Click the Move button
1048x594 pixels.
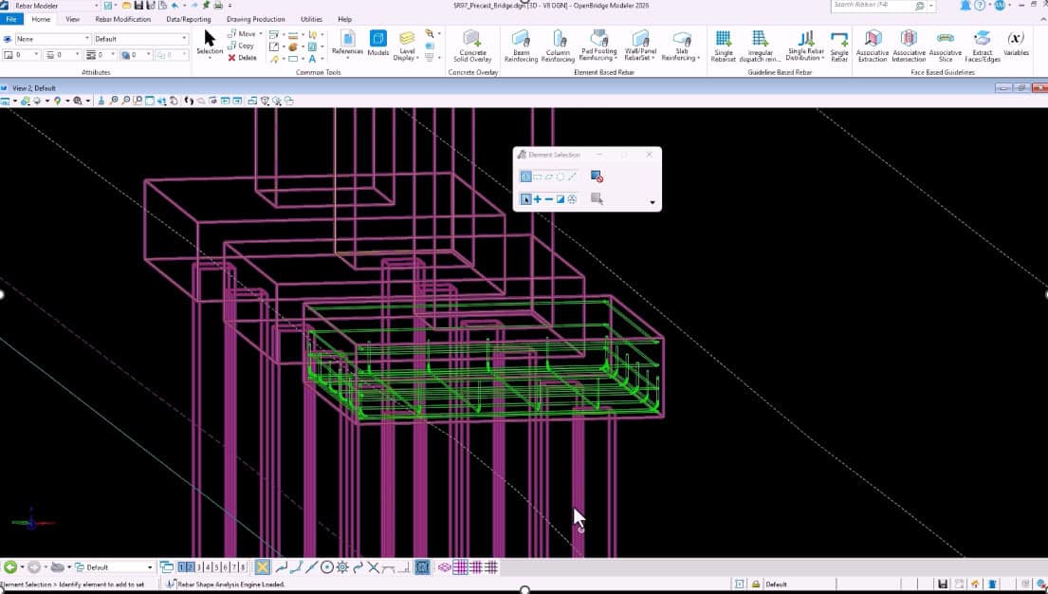coord(241,33)
